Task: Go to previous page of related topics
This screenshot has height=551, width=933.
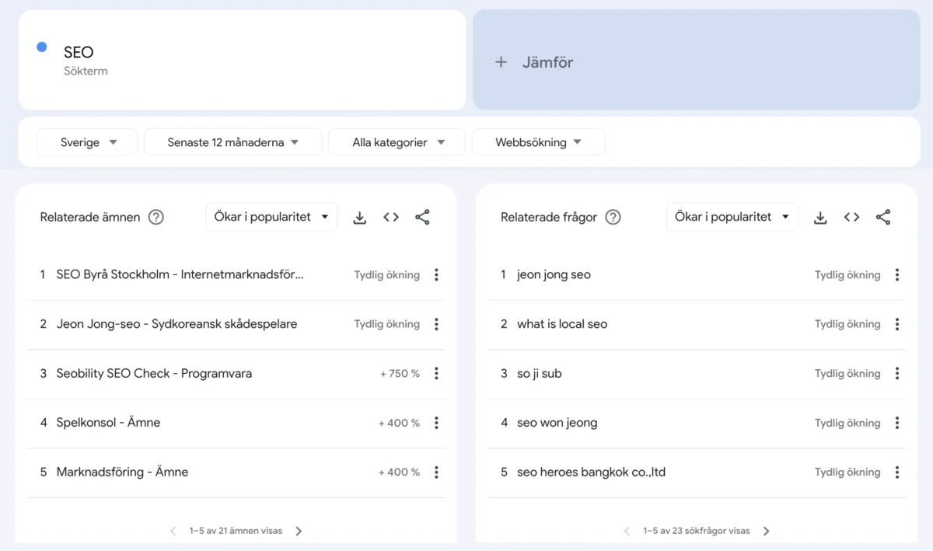Action: [x=173, y=532]
